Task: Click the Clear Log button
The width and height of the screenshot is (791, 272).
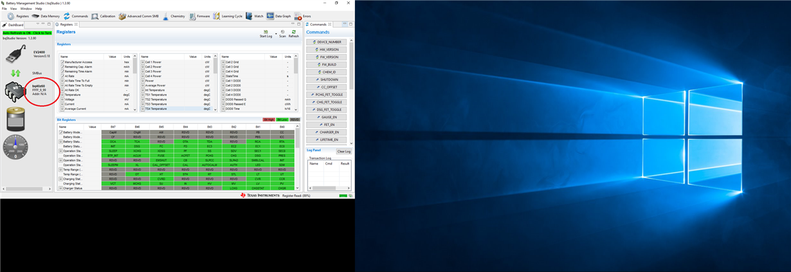Action: point(343,152)
